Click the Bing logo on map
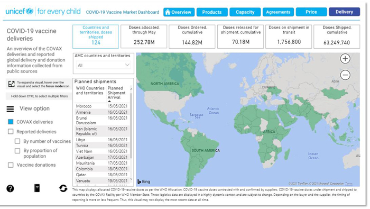 [144, 181]
